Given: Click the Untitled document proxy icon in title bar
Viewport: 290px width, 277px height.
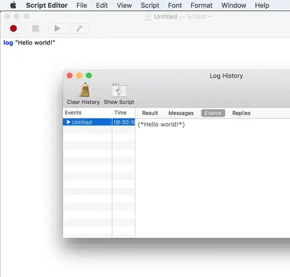Looking at the screenshot, I should 148,17.
